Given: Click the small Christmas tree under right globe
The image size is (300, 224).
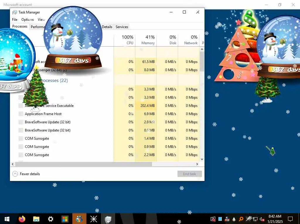Looking at the screenshot, I should pos(267,90).
